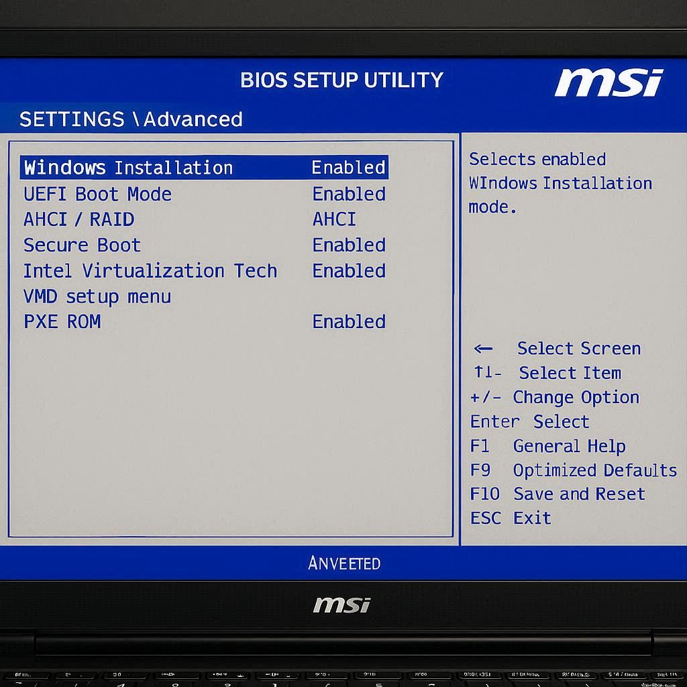Change Intel Virtualization Tech Enabled value
This screenshot has height=687, width=687.
pyautogui.click(x=349, y=271)
